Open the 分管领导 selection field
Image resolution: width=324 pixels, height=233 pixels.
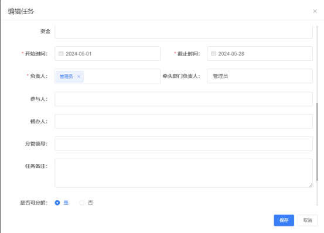183,143
